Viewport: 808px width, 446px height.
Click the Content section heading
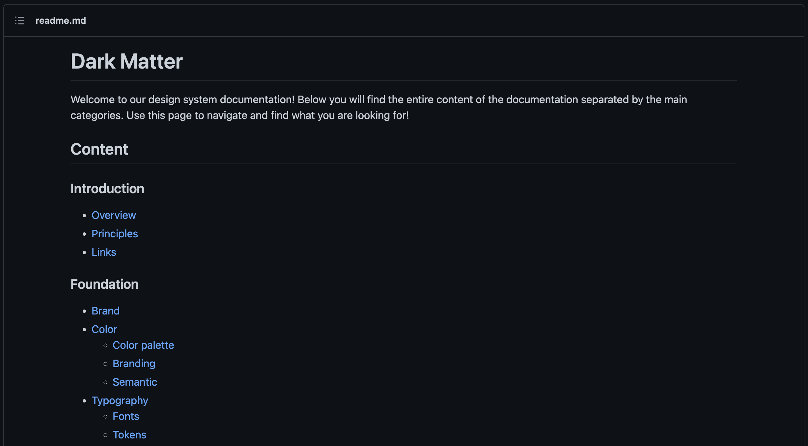click(99, 149)
